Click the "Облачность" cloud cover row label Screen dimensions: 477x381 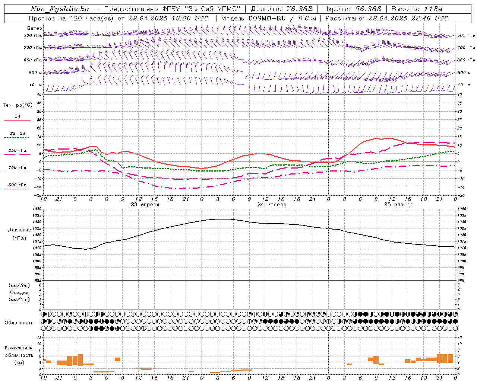19,323
